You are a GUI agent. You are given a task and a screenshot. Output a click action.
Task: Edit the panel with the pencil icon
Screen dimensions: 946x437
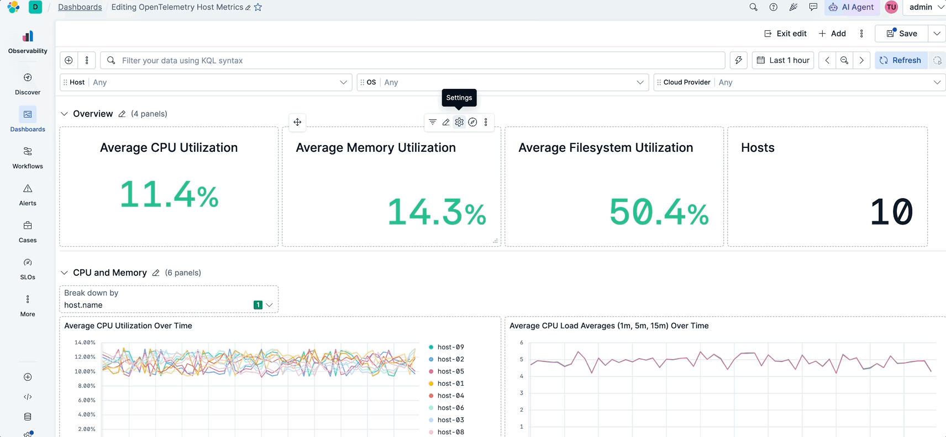446,122
